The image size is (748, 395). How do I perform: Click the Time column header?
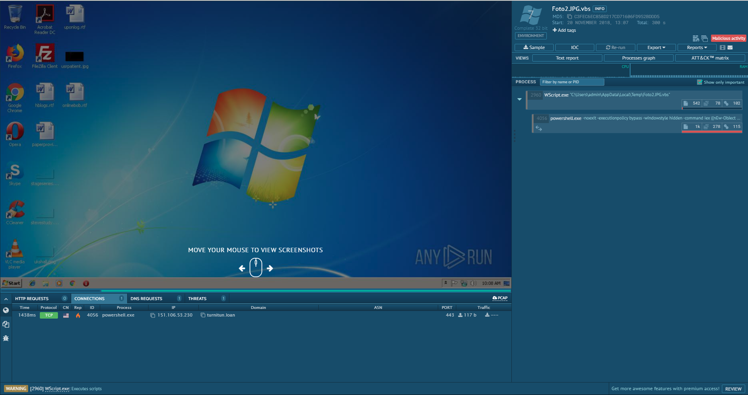[x=25, y=308]
